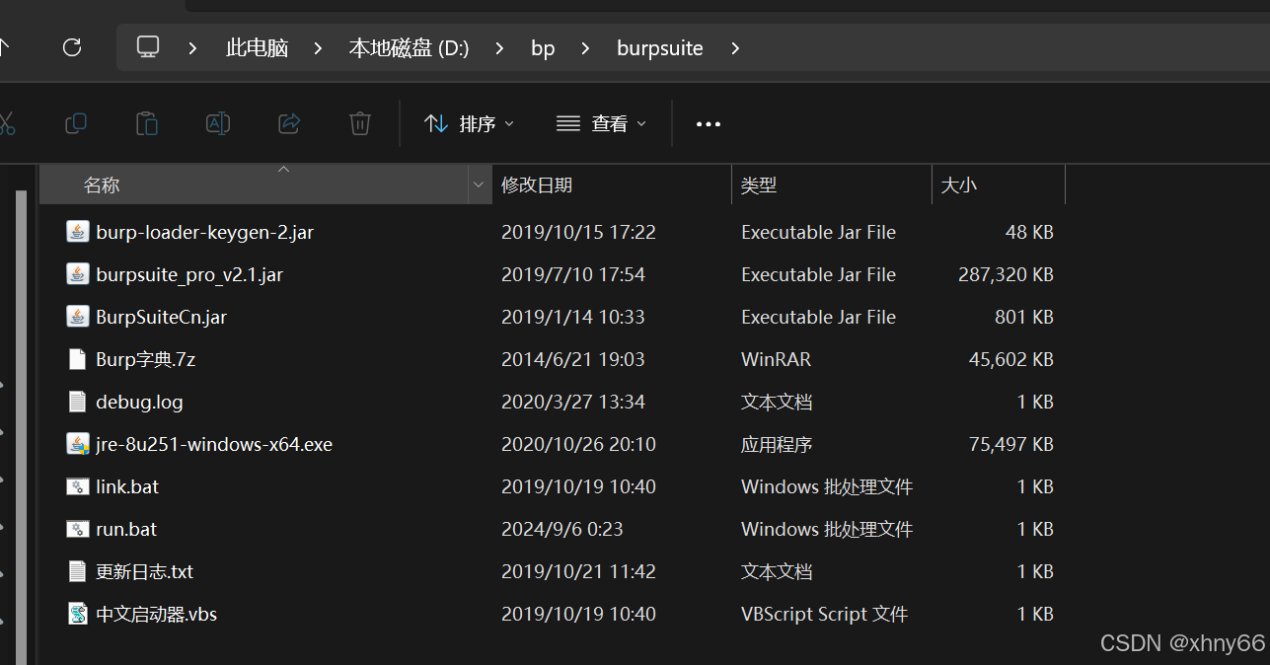This screenshot has width=1270, height=665.
Task: Click WinRAR type cell
Action: click(777, 359)
